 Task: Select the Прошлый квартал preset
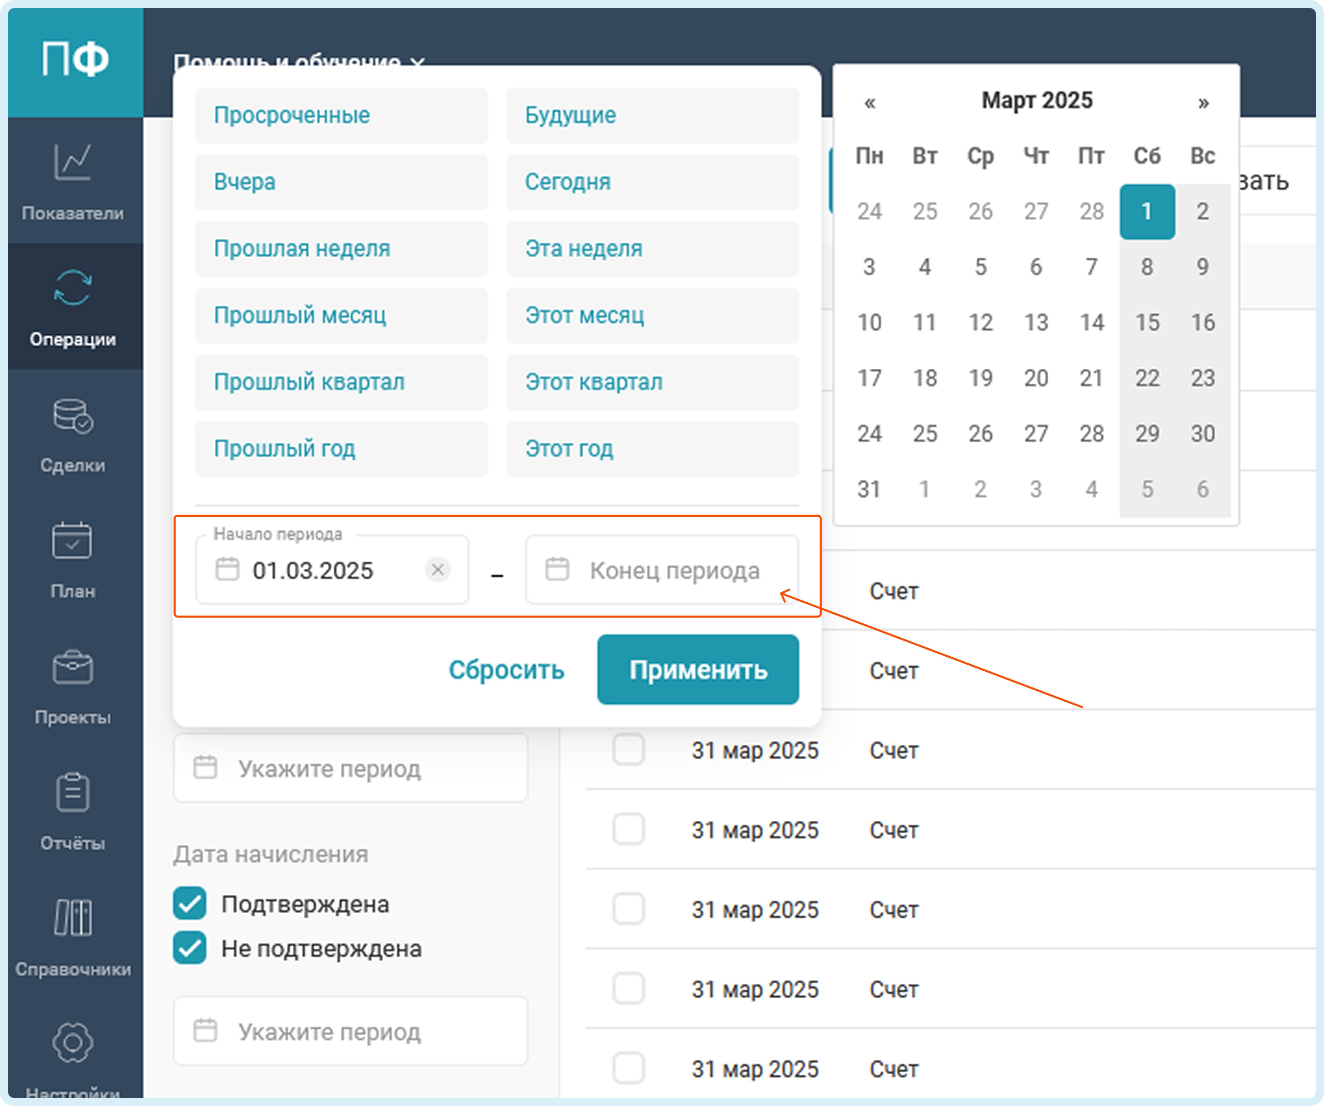(x=341, y=383)
